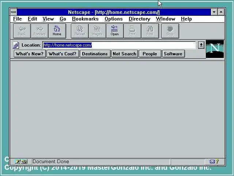The height and width of the screenshot is (176, 234).
Task: Reload the current page
Action: (80, 31)
